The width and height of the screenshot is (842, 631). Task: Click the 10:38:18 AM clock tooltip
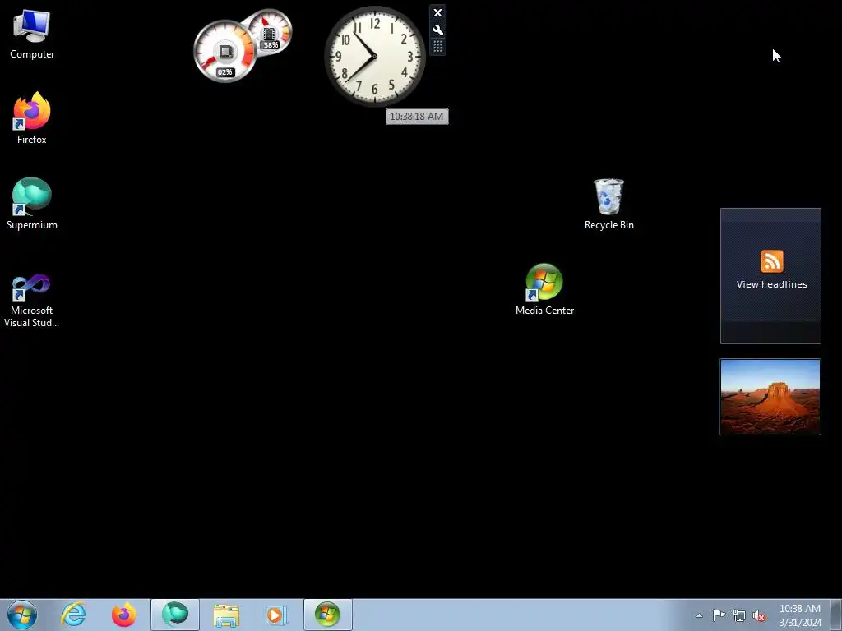[x=417, y=117]
